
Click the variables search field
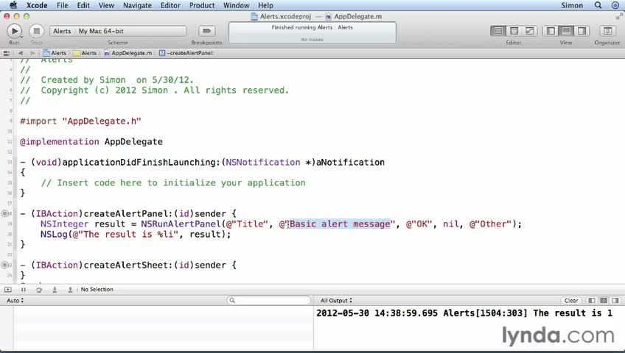269,301
